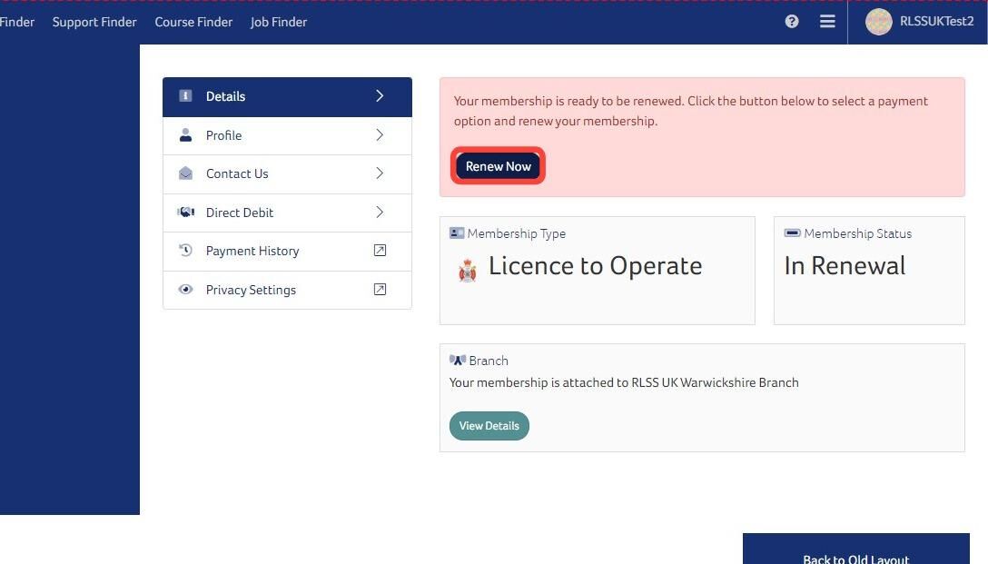Click the Direct Debit handshake icon
This screenshot has width=988, height=564.
185,213
